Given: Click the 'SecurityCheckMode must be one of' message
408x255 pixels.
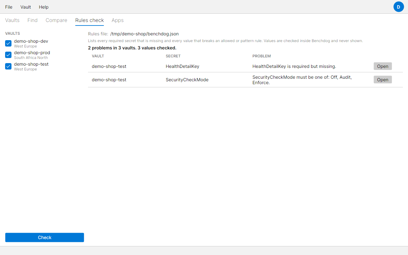Looking at the screenshot, I should (302, 80).
